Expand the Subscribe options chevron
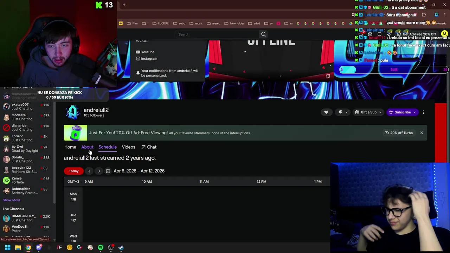 click(x=415, y=112)
